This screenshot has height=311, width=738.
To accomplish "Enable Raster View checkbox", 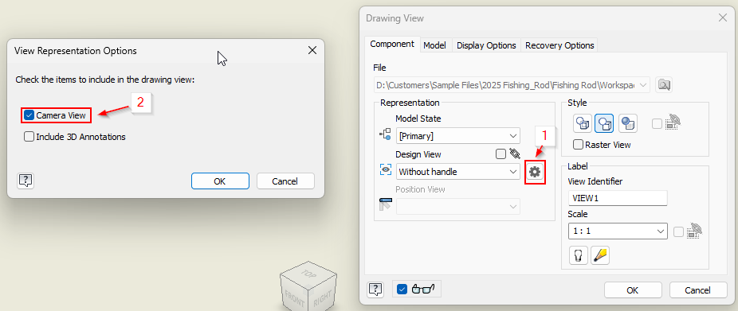I will (x=578, y=145).
